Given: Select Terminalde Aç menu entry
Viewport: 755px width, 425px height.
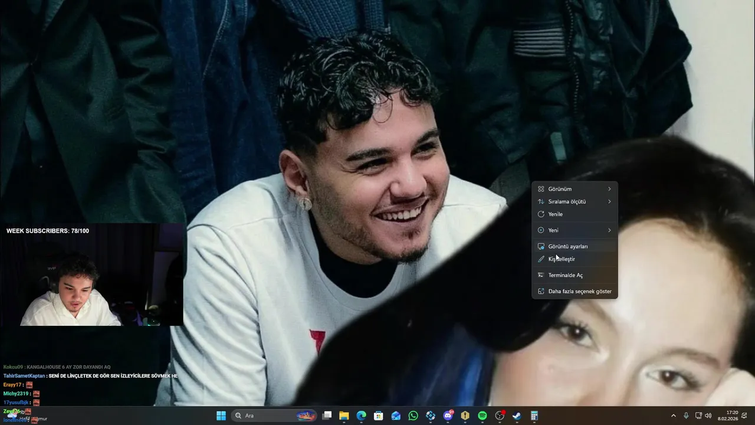Looking at the screenshot, I should [x=575, y=275].
